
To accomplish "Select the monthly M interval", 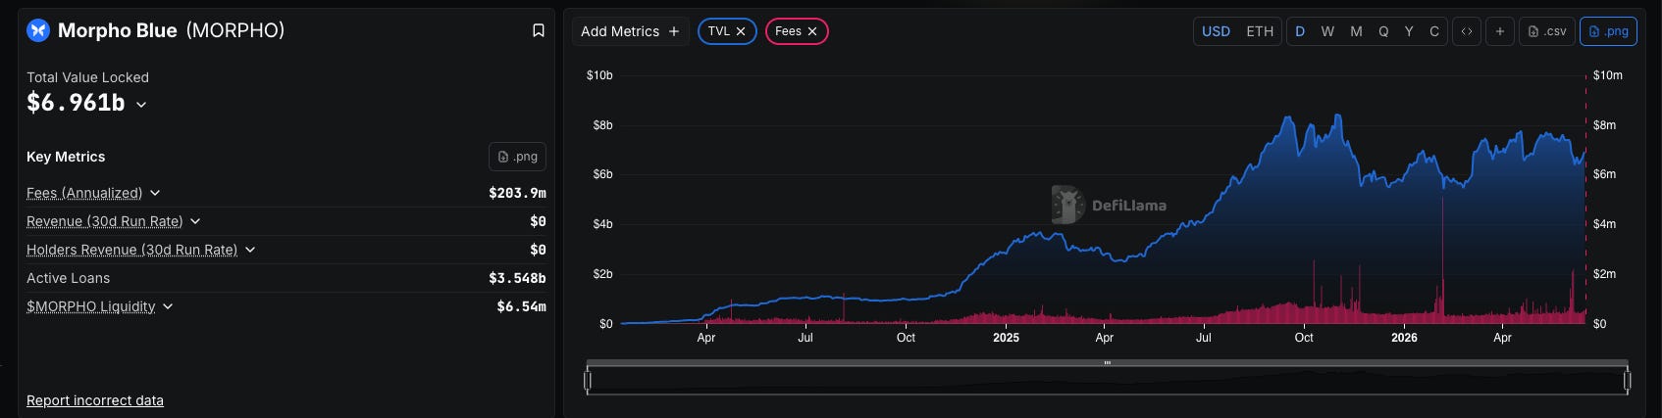I will [x=1356, y=31].
